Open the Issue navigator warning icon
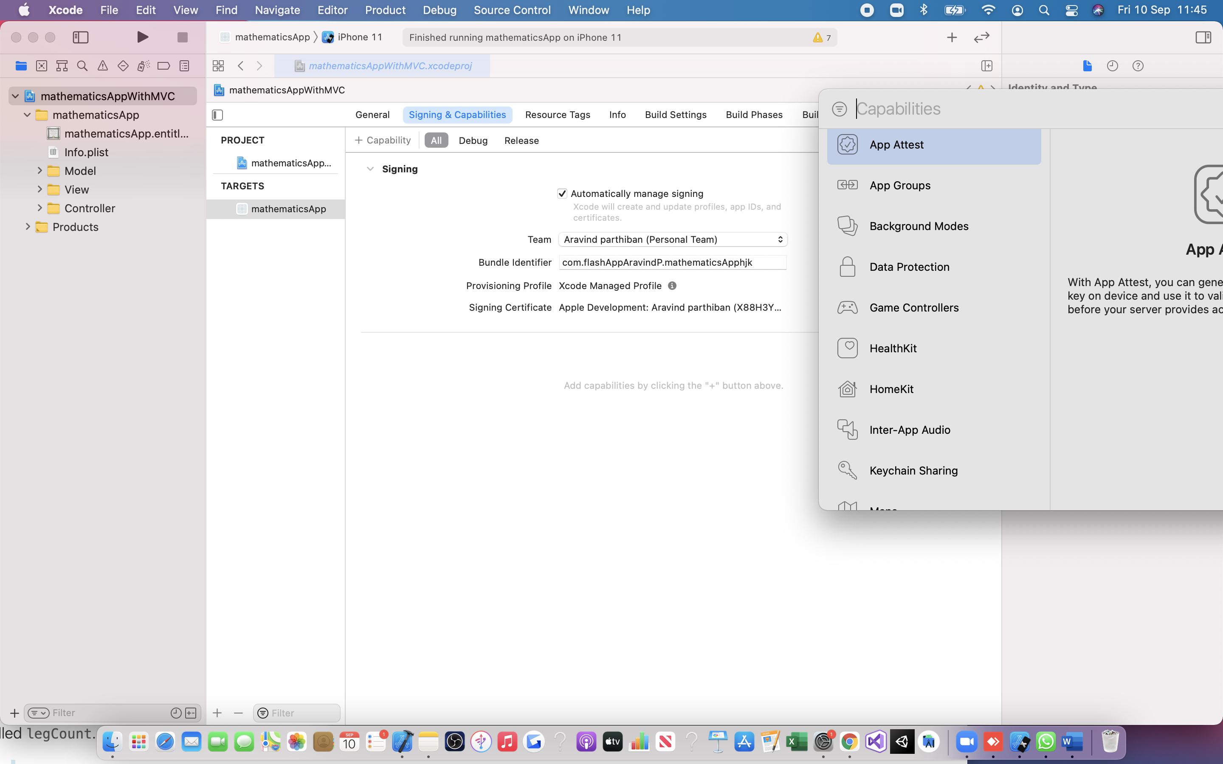This screenshot has height=764, width=1223. pos(103,66)
